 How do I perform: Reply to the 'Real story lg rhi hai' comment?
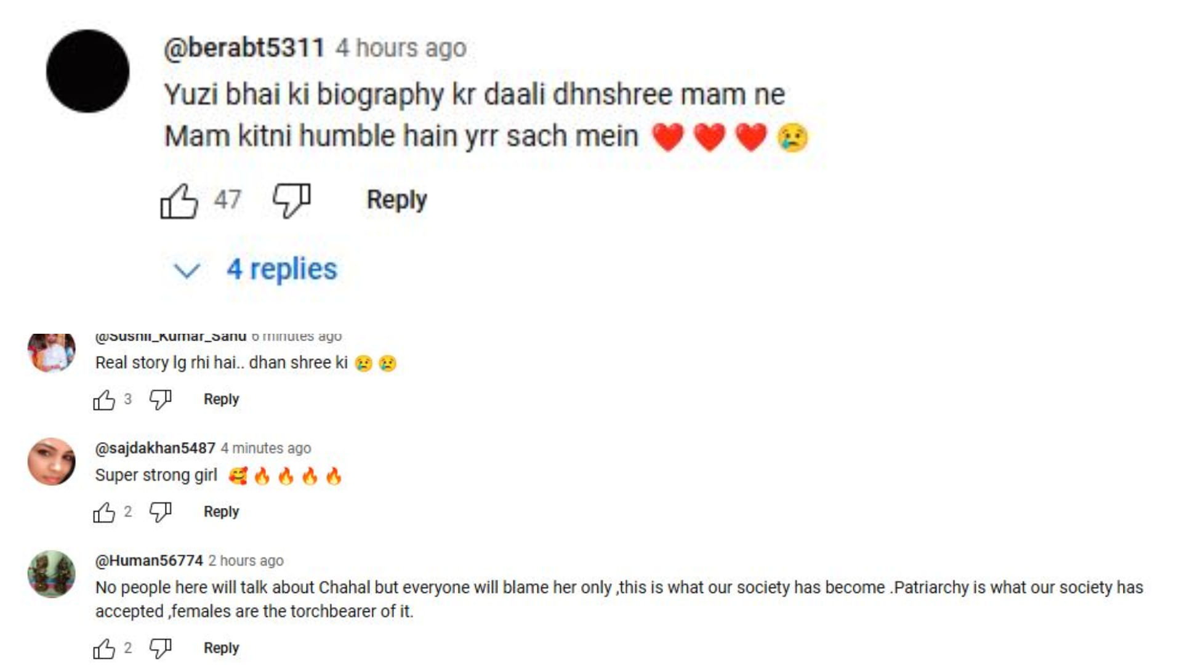[221, 400]
